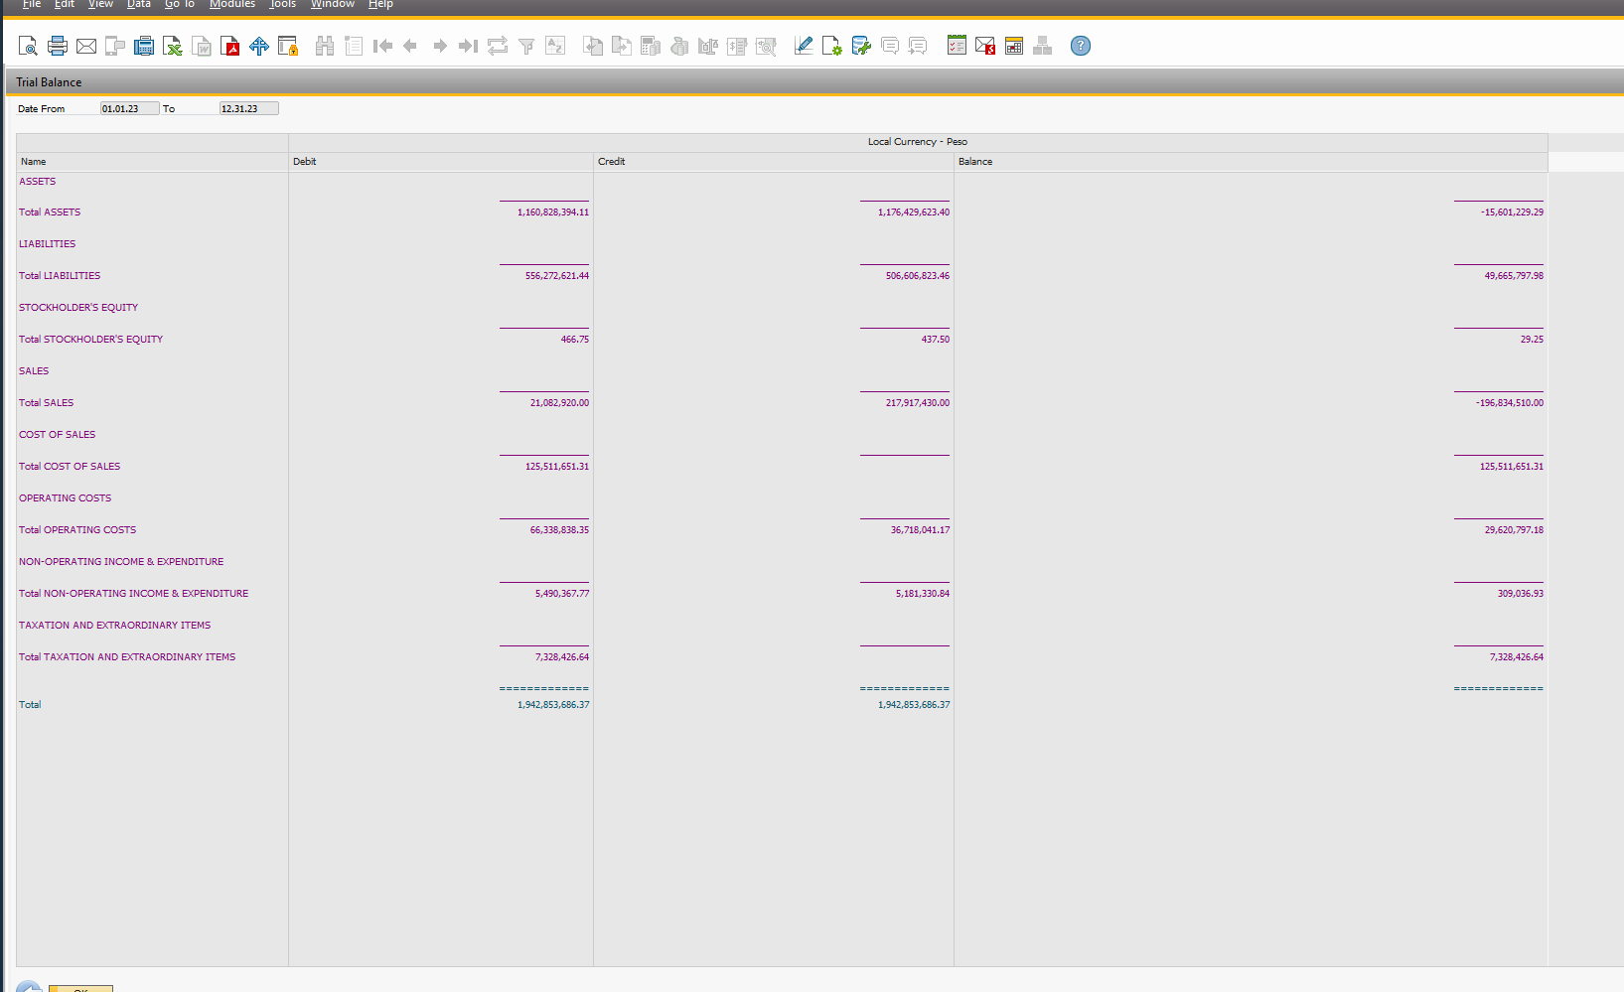Click the Gross Profit calculator icon

(651, 46)
